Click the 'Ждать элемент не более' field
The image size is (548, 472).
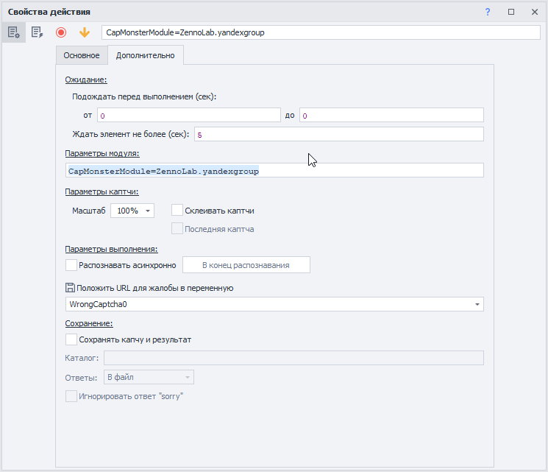(x=338, y=135)
